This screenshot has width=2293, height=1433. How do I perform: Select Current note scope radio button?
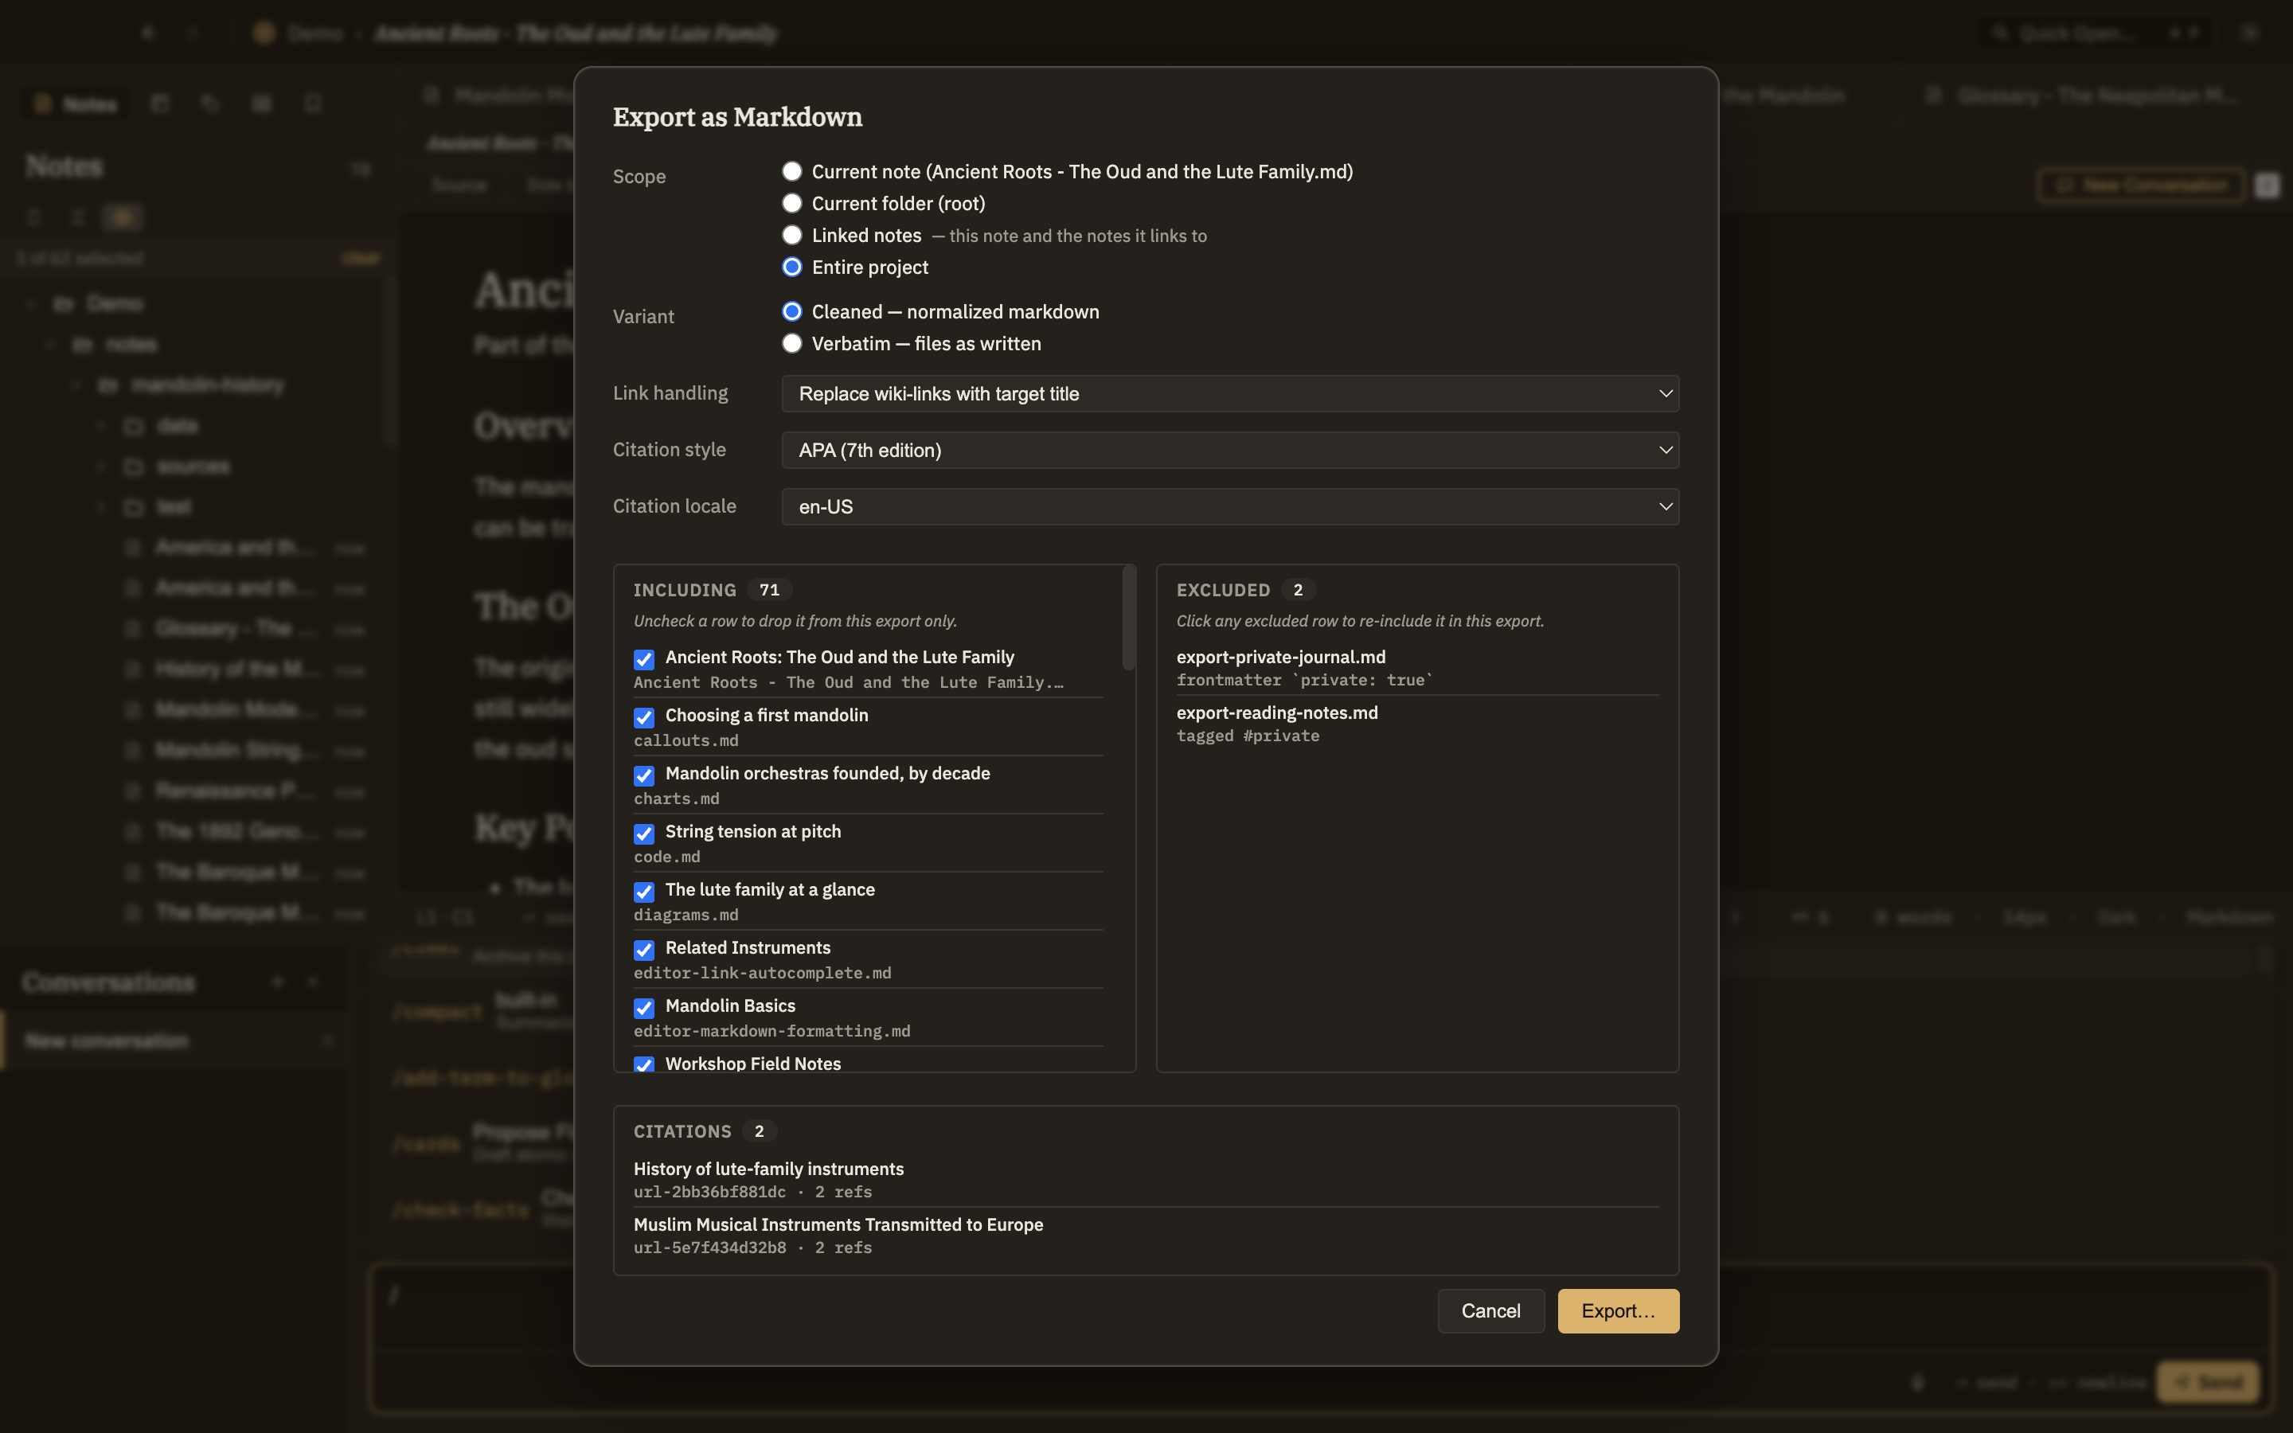point(792,171)
